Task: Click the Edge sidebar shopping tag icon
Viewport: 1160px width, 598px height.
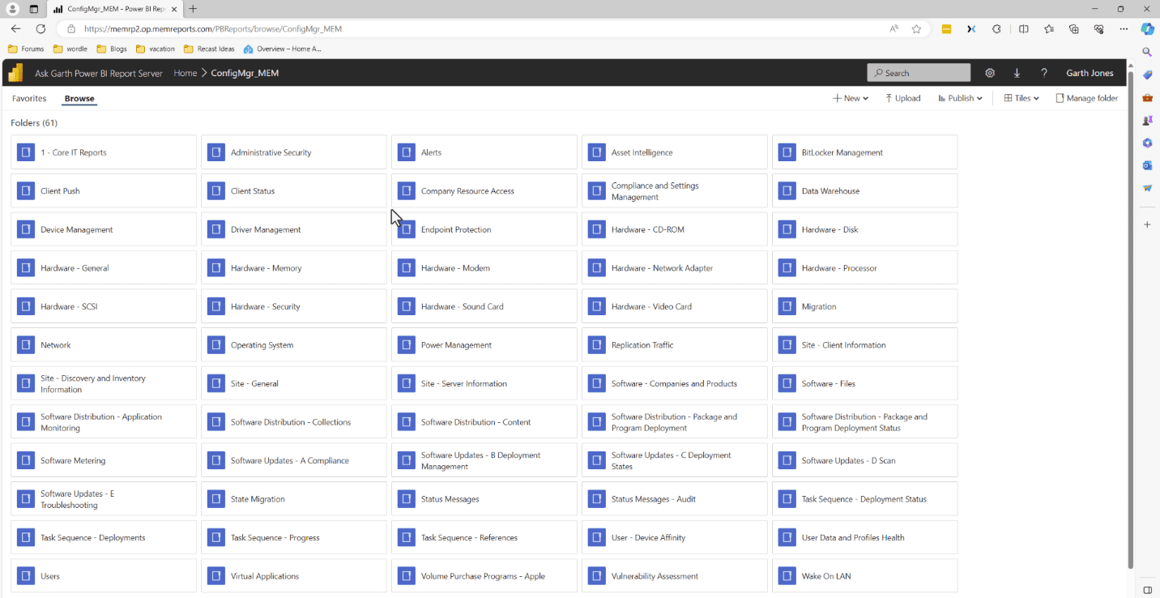Action: [1147, 75]
